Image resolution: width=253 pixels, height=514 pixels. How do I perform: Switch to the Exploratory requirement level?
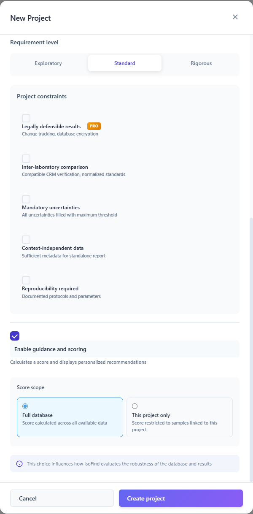pyautogui.click(x=48, y=63)
